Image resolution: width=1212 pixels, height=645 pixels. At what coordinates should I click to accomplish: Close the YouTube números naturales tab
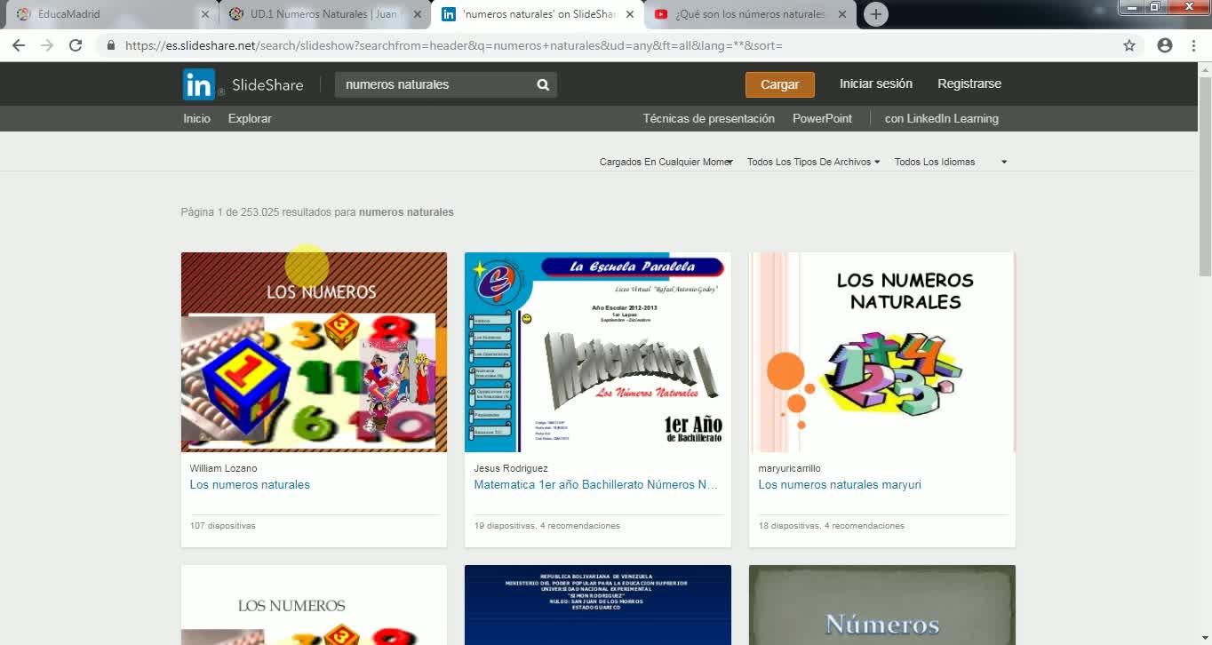(x=841, y=14)
